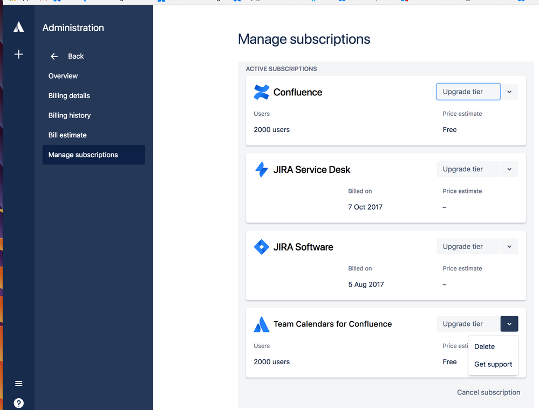View the Bill estimate page
Viewport: 539px width, 410px height.
67,135
